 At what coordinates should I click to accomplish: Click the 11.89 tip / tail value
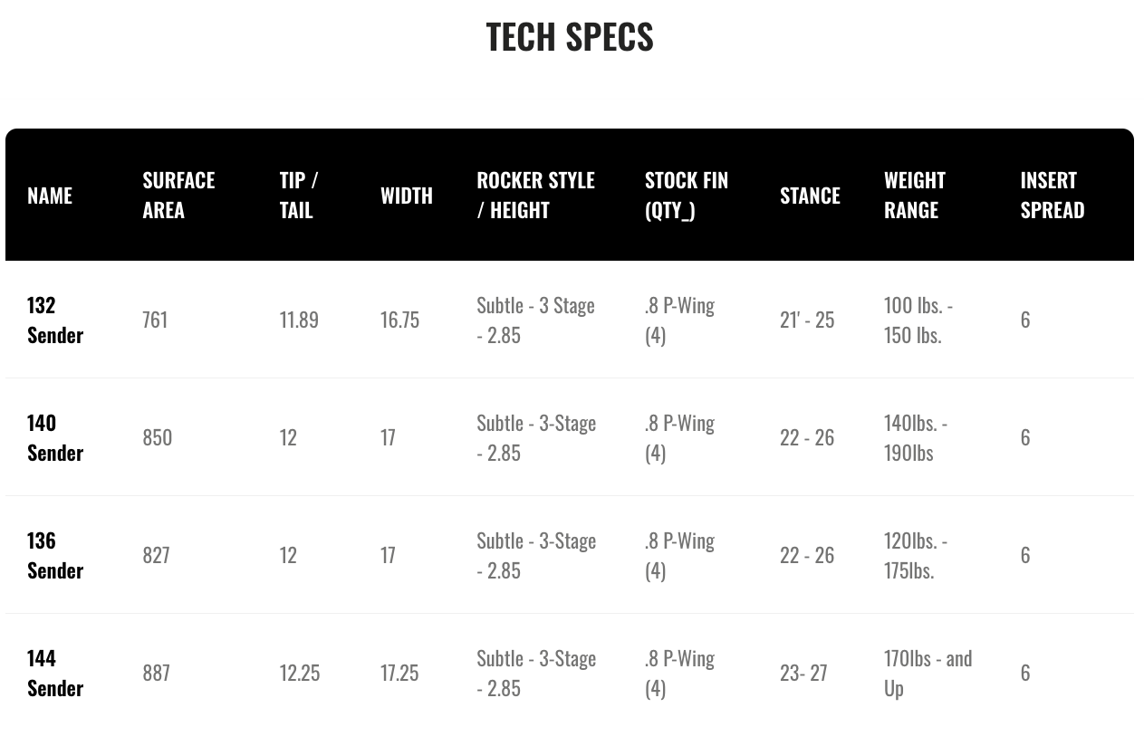point(299,320)
